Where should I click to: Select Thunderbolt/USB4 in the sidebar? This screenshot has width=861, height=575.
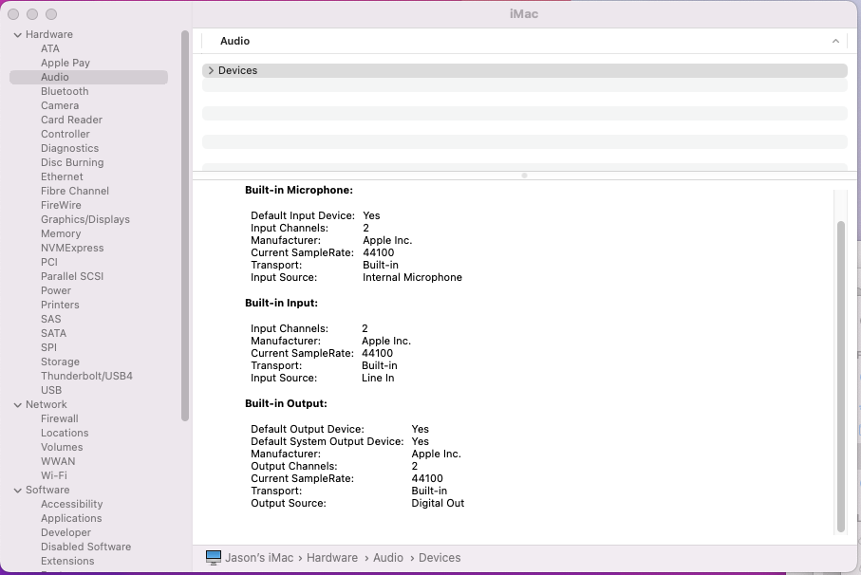pos(86,377)
